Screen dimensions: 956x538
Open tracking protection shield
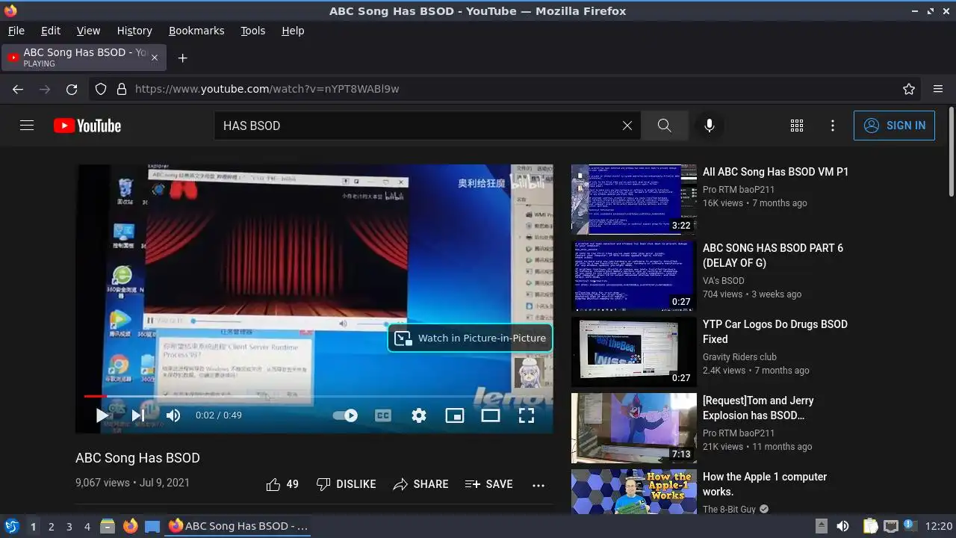pyautogui.click(x=101, y=89)
